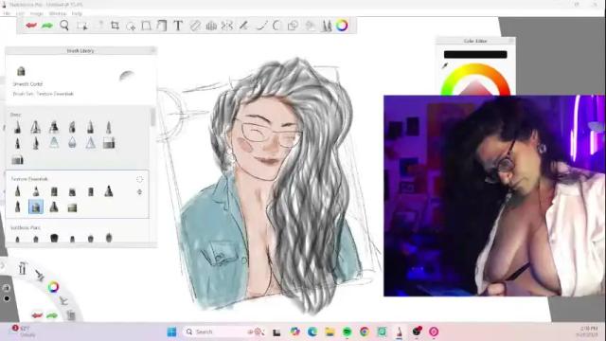
Task: Click the Brush Library vertical scrollbar
Action: 152,117
